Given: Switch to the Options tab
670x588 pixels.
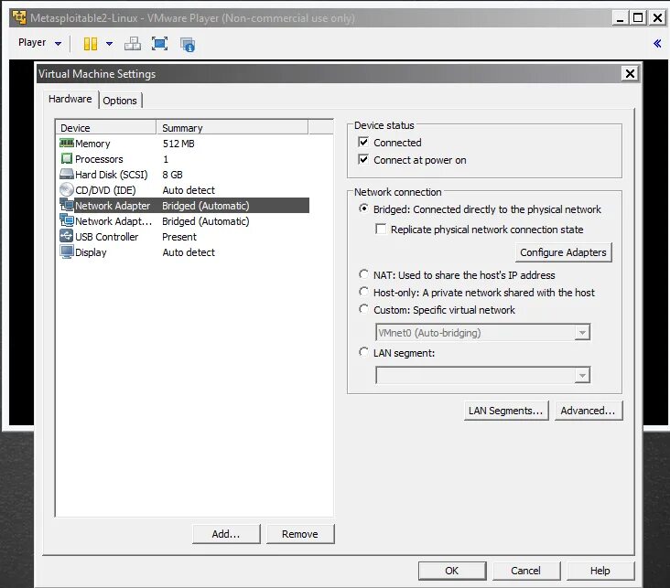Looking at the screenshot, I should point(120,101).
